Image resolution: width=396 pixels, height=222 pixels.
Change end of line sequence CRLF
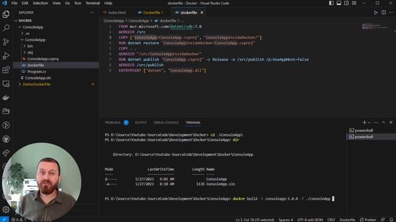point(331,220)
